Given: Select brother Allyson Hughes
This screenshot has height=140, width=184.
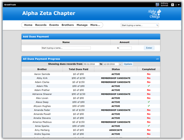Looking at the screenshot, I should [42, 106].
